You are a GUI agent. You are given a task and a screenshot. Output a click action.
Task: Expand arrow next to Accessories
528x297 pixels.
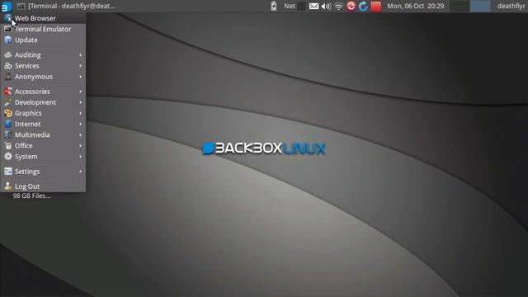pyautogui.click(x=81, y=92)
